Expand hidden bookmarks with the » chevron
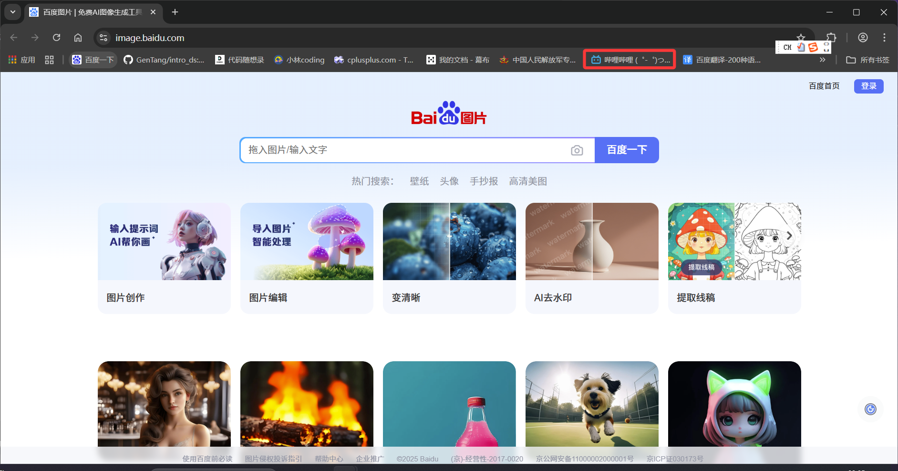The image size is (898, 471). click(823, 60)
